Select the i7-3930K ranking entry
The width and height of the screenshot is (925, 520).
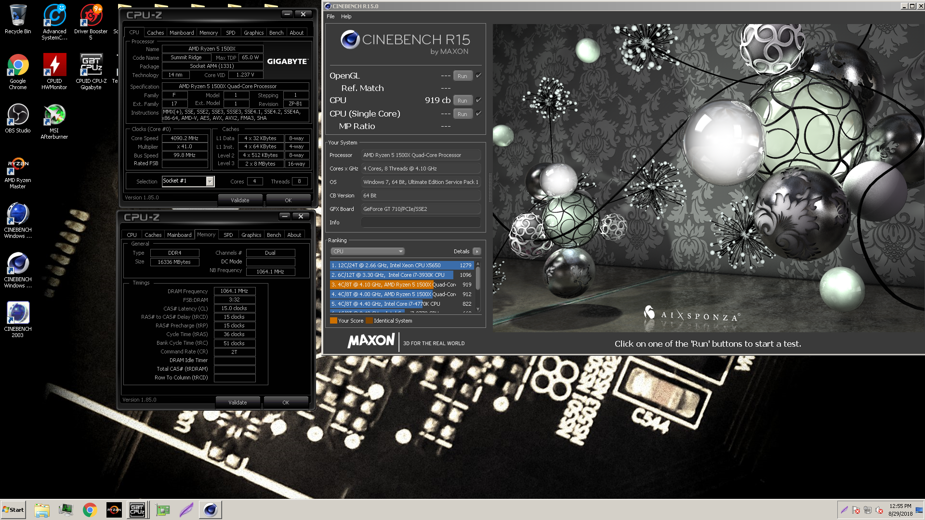(401, 275)
